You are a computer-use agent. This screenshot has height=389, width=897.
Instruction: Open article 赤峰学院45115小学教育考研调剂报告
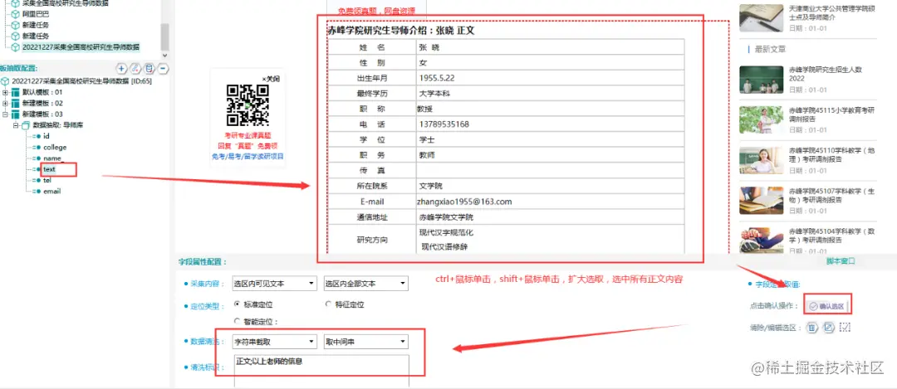coord(831,114)
